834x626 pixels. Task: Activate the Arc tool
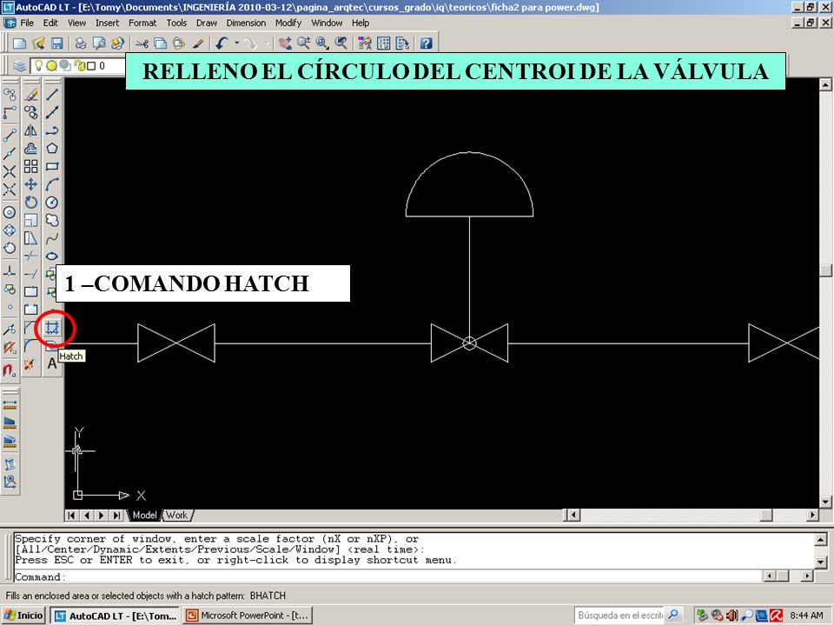tap(52, 184)
